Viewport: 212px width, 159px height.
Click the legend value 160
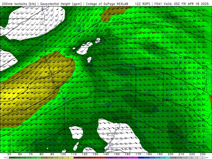[x=127, y=154]
